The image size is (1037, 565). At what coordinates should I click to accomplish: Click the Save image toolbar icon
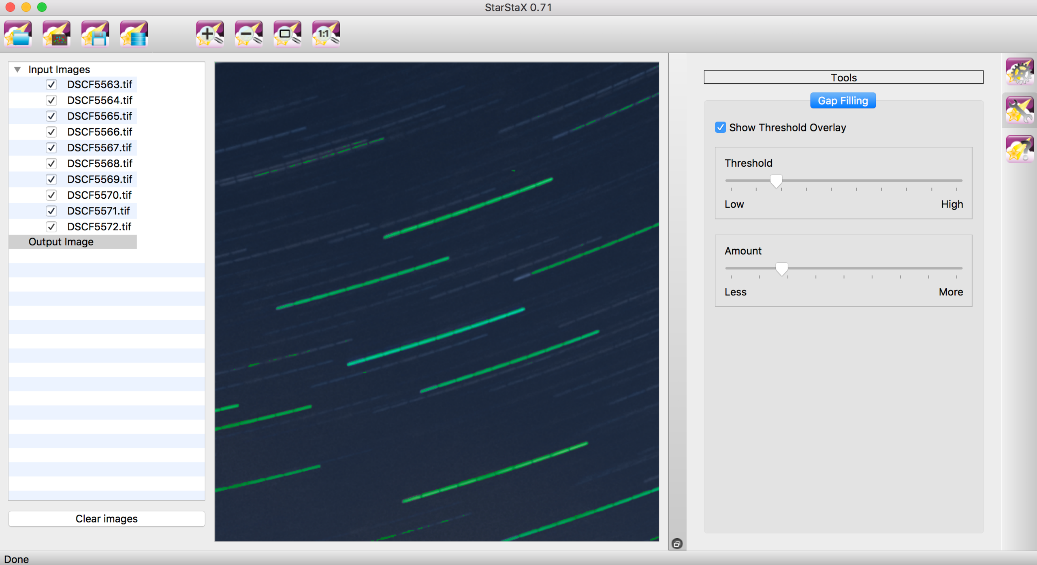click(96, 34)
